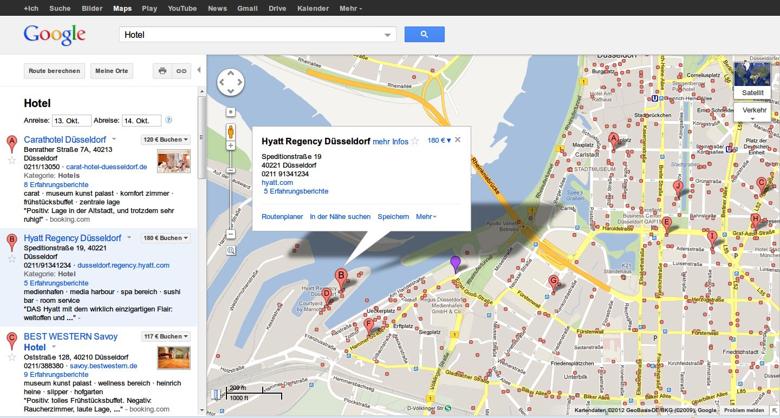Open Gmail in the top navigation bar

click(248, 8)
